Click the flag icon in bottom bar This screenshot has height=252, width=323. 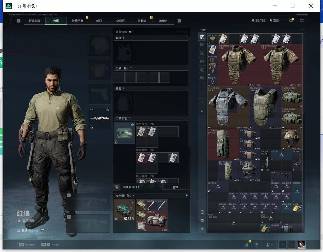[x=256, y=244]
